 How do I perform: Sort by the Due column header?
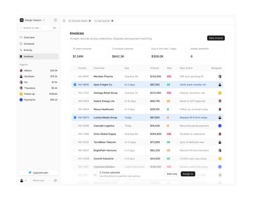coord(127,68)
